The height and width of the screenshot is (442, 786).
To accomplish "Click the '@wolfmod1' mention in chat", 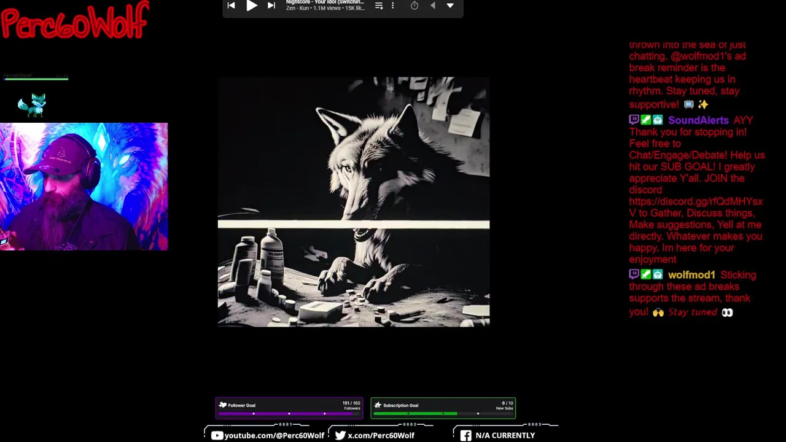I will (x=699, y=56).
